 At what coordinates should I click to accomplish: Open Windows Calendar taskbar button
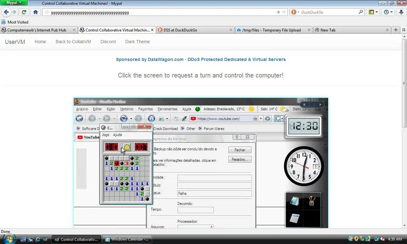pos(127,239)
